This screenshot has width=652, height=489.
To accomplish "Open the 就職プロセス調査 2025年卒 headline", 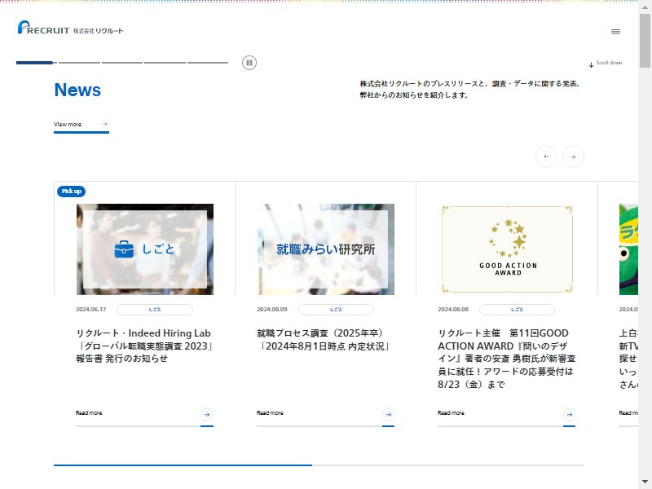I will coord(324,339).
